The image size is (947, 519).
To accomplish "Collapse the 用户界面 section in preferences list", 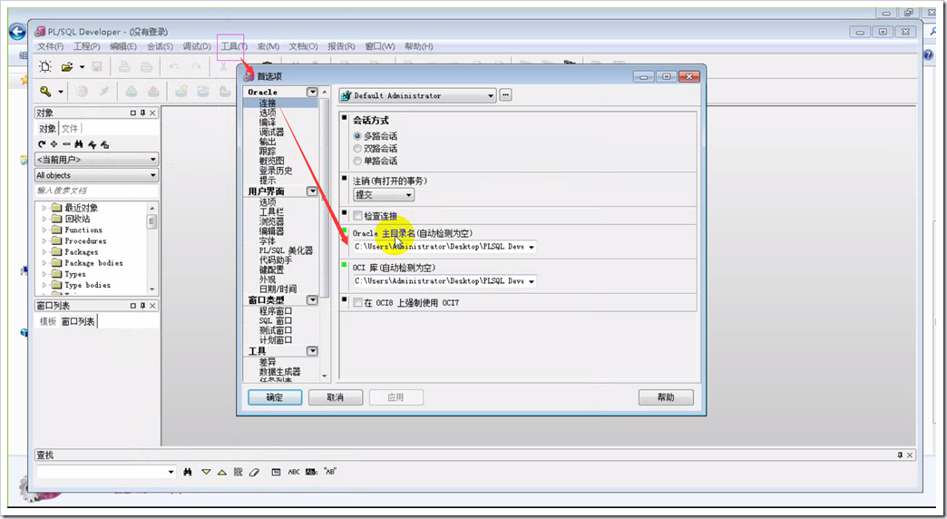I will point(312,191).
